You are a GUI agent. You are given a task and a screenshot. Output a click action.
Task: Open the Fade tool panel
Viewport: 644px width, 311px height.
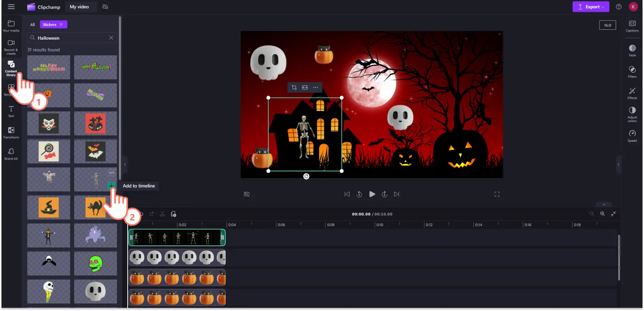(632, 50)
